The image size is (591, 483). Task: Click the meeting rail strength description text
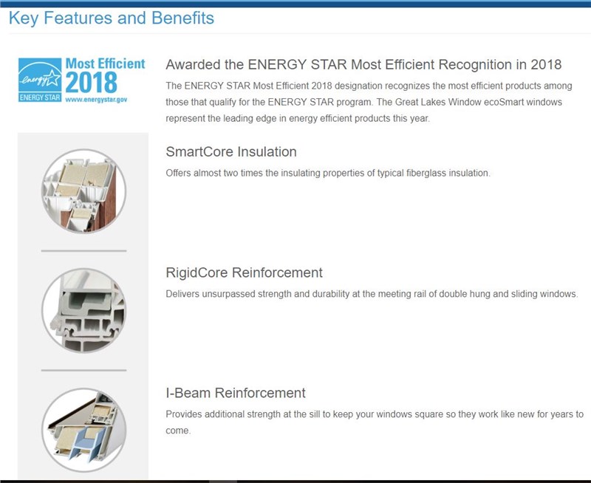(372, 293)
